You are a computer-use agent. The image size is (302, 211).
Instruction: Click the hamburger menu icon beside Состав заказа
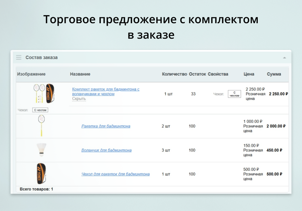pyautogui.click(x=19, y=57)
